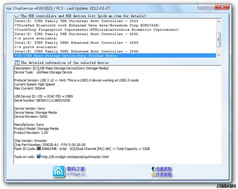Select USB2 Enhanced Host Controller - 2836
The height and width of the screenshot is (189, 238).
click(x=115, y=43)
